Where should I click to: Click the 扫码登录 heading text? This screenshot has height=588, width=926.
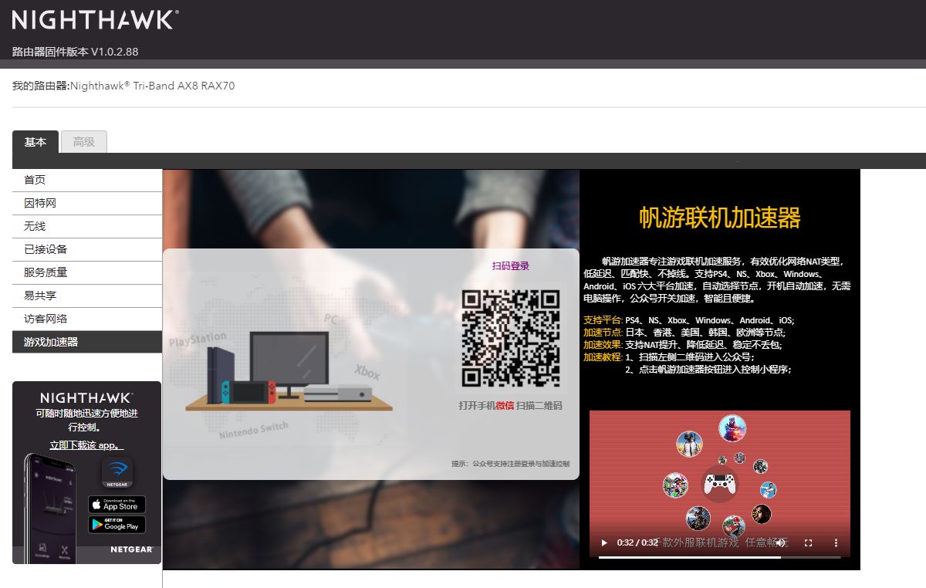[511, 266]
